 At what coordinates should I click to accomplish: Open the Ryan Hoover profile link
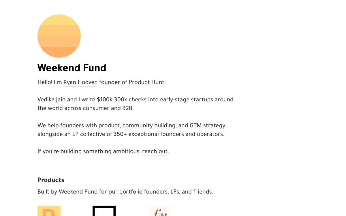click(x=80, y=82)
